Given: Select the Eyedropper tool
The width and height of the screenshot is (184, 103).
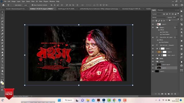Looking at the screenshot, I should (2, 31).
